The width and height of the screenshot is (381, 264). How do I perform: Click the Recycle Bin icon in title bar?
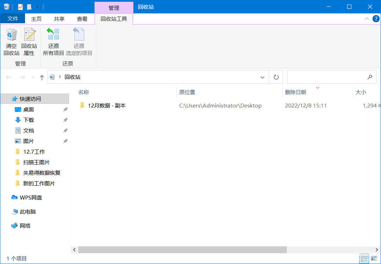tap(7, 7)
